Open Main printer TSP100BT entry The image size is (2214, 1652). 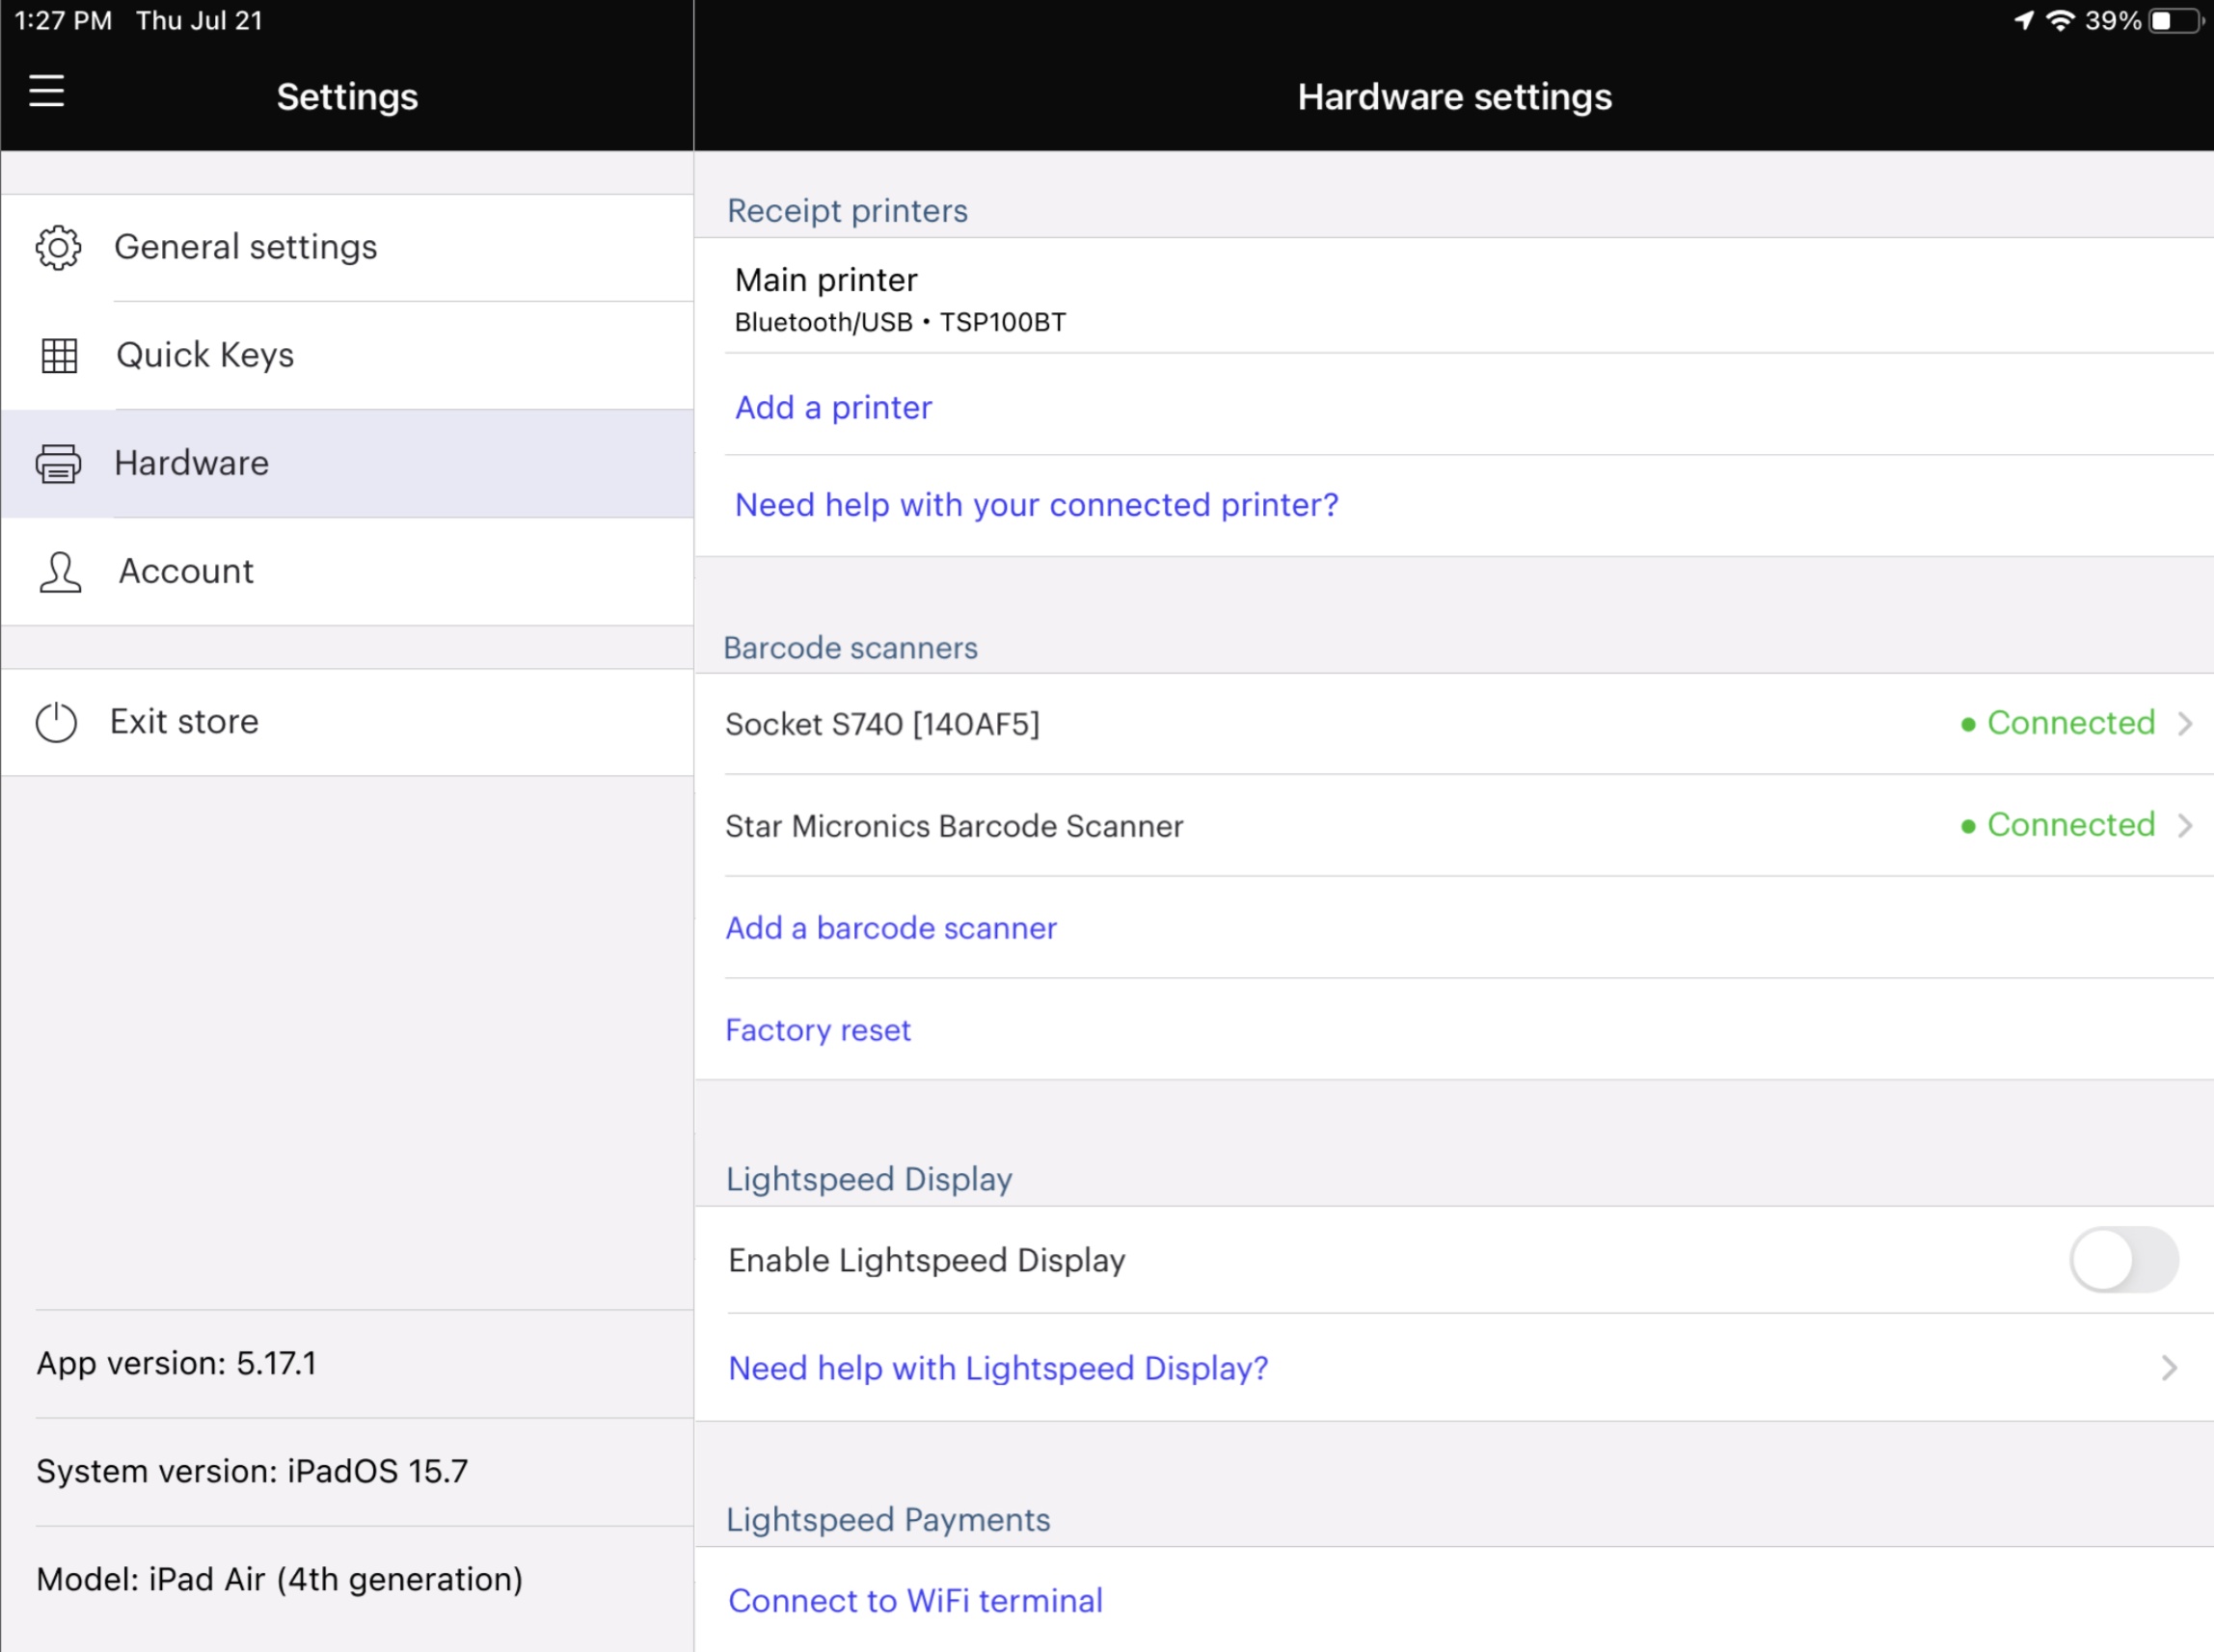point(901,298)
